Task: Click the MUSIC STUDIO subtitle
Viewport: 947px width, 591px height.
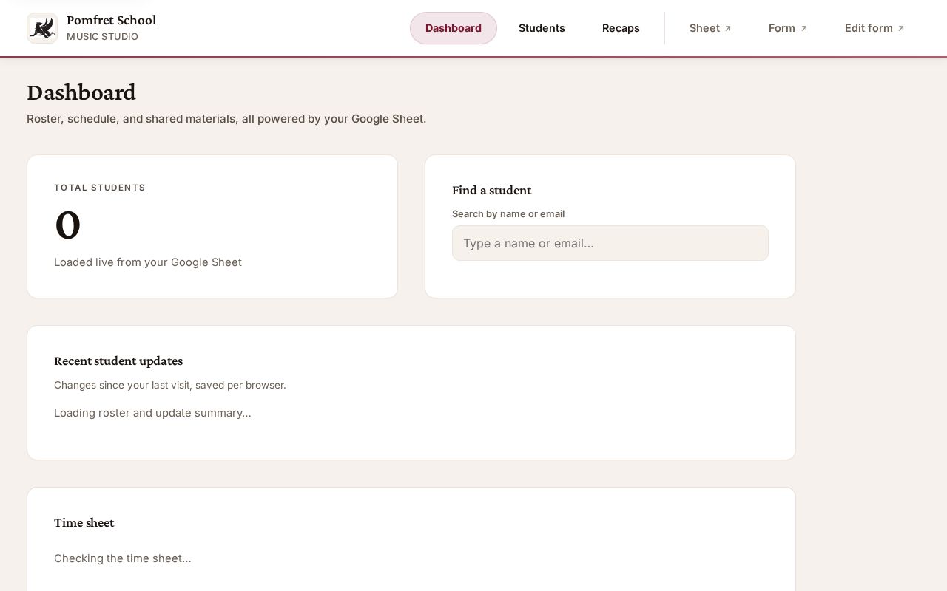Action: click(102, 37)
